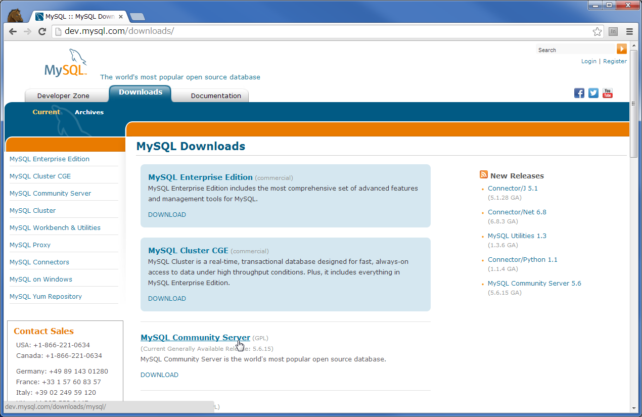
Task: Click the site tagline about open source database
Action: point(180,77)
